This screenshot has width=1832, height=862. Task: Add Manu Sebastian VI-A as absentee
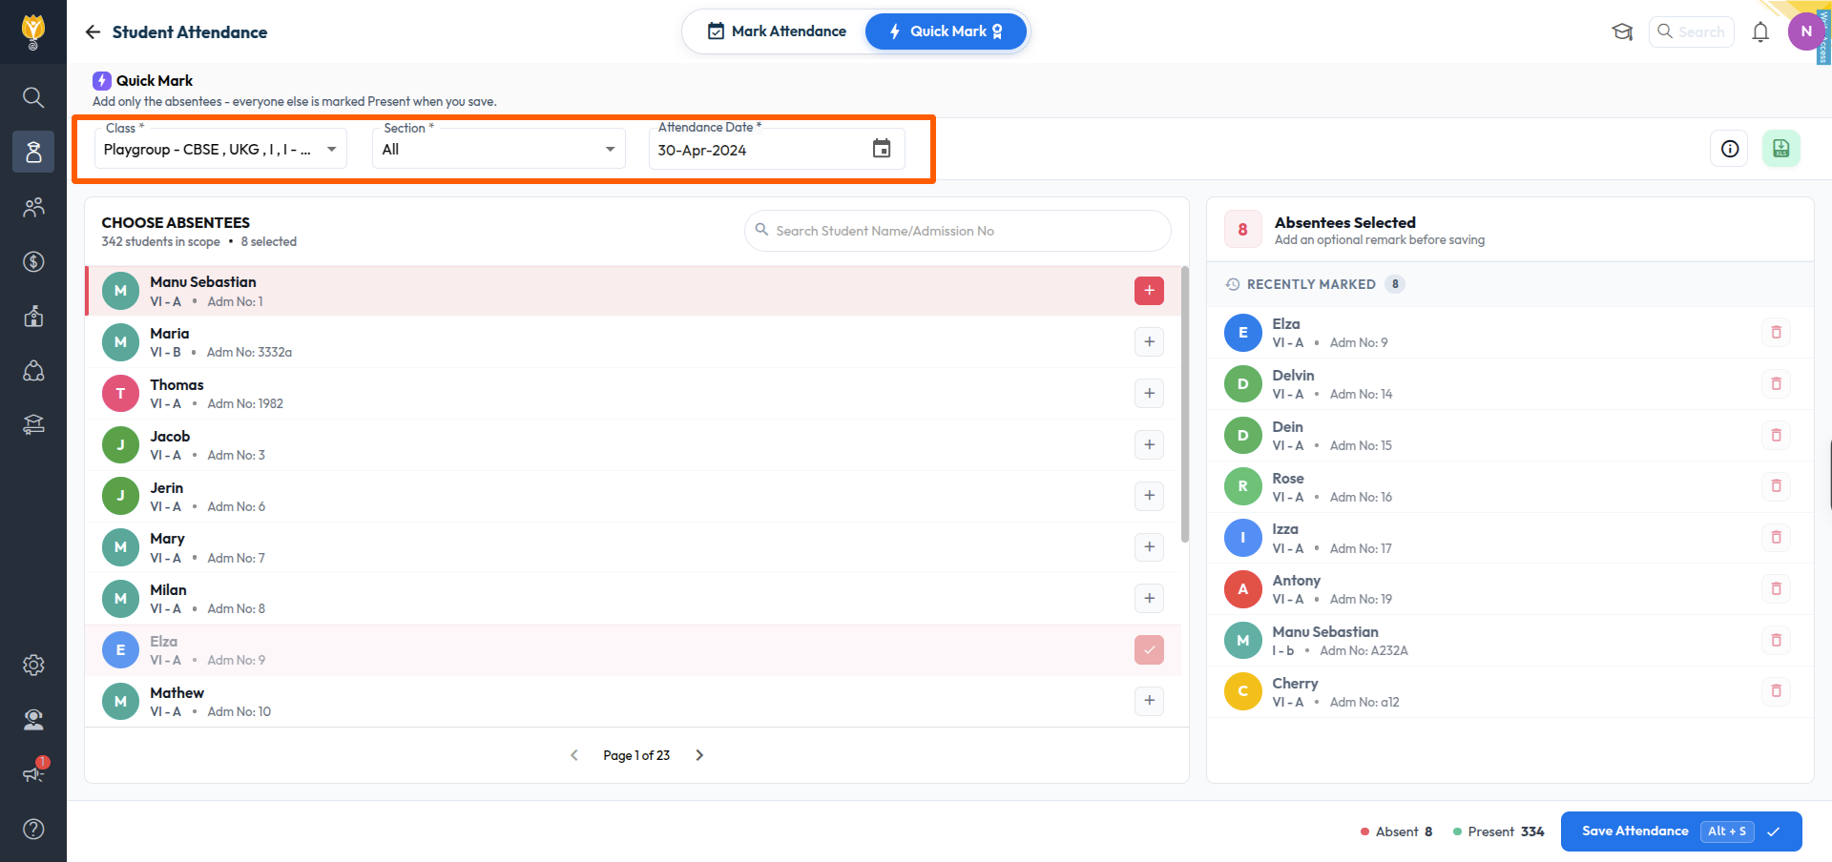1149,291
